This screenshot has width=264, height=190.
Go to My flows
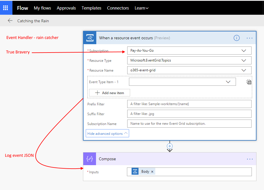tap(42, 8)
